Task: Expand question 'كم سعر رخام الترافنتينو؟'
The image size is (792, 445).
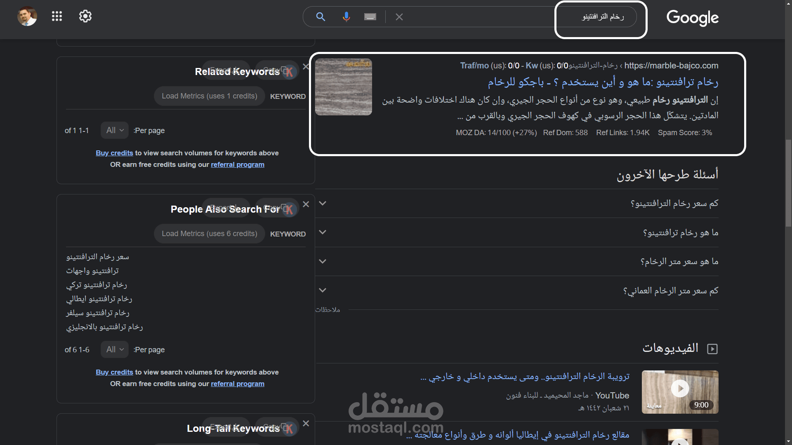Action: coord(674,204)
